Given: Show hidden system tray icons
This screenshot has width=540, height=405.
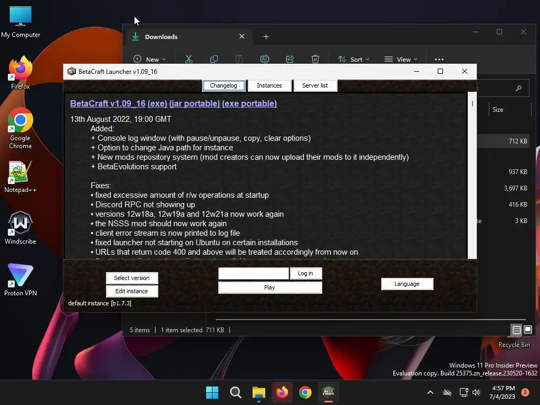Looking at the screenshot, I should [x=430, y=392].
